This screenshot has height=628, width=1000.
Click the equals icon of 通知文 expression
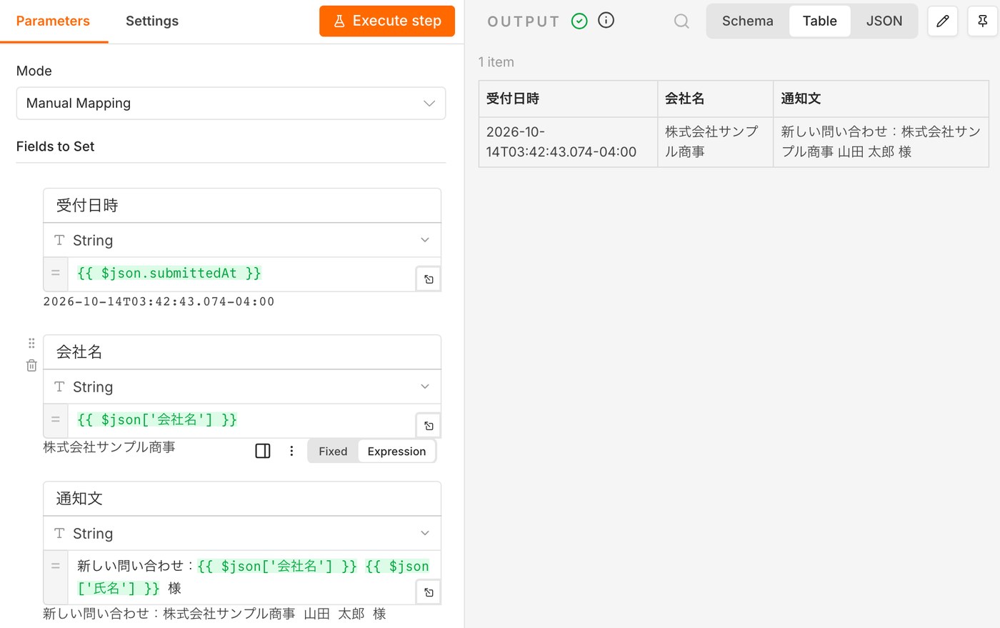point(56,566)
